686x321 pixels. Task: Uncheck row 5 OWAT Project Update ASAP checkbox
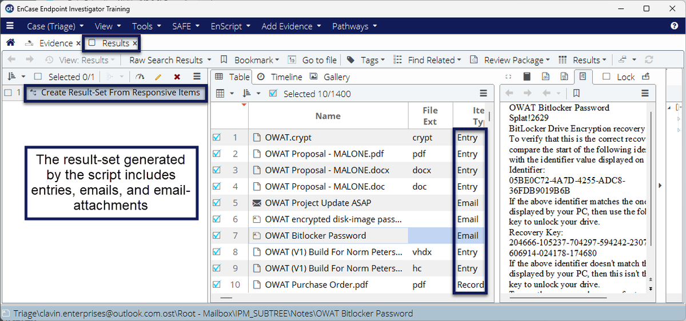coord(217,203)
